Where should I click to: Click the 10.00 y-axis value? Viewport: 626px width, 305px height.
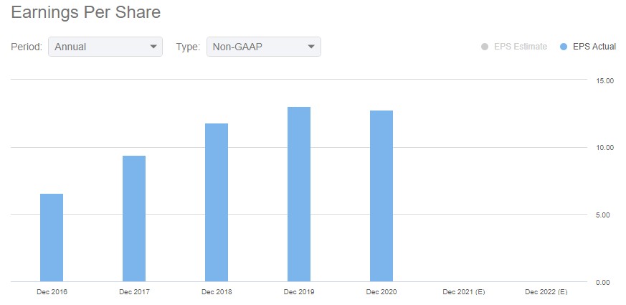click(x=606, y=148)
